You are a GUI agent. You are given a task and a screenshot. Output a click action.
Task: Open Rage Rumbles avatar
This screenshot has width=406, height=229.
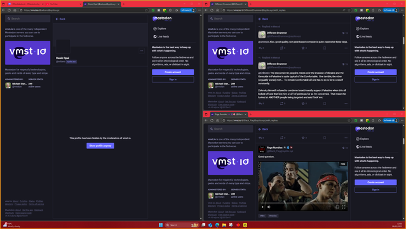click(262, 149)
